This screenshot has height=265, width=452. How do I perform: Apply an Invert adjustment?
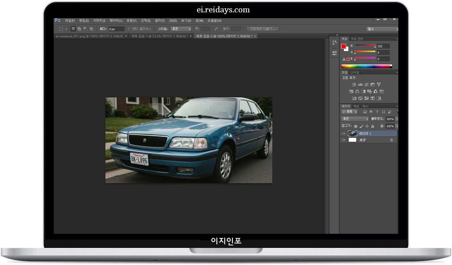(354, 98)
